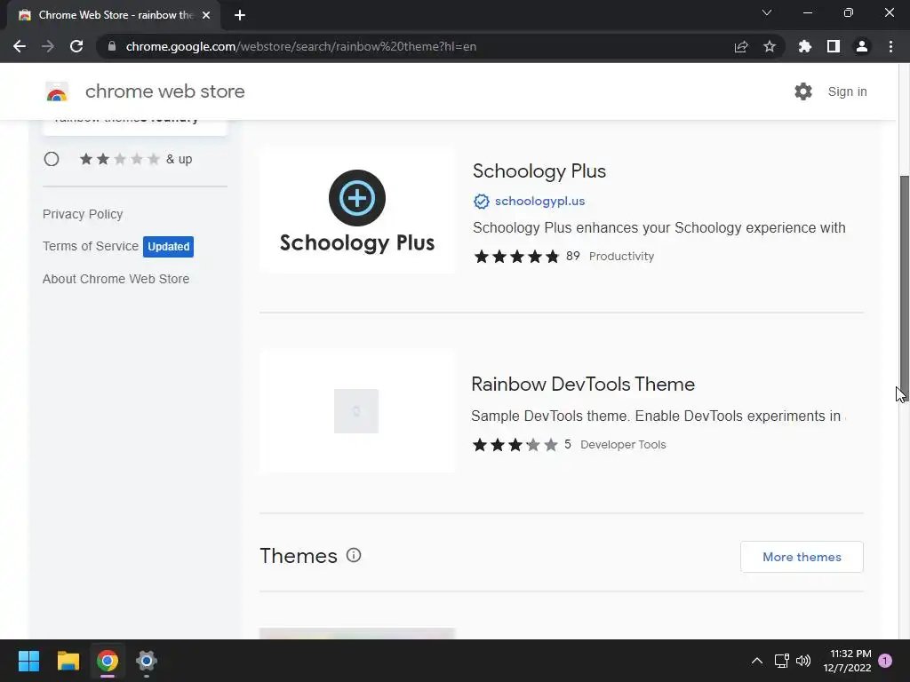The image size is (910, 682).
Task: Open the Settings gear app in taskbar
Action: [147, 661]
